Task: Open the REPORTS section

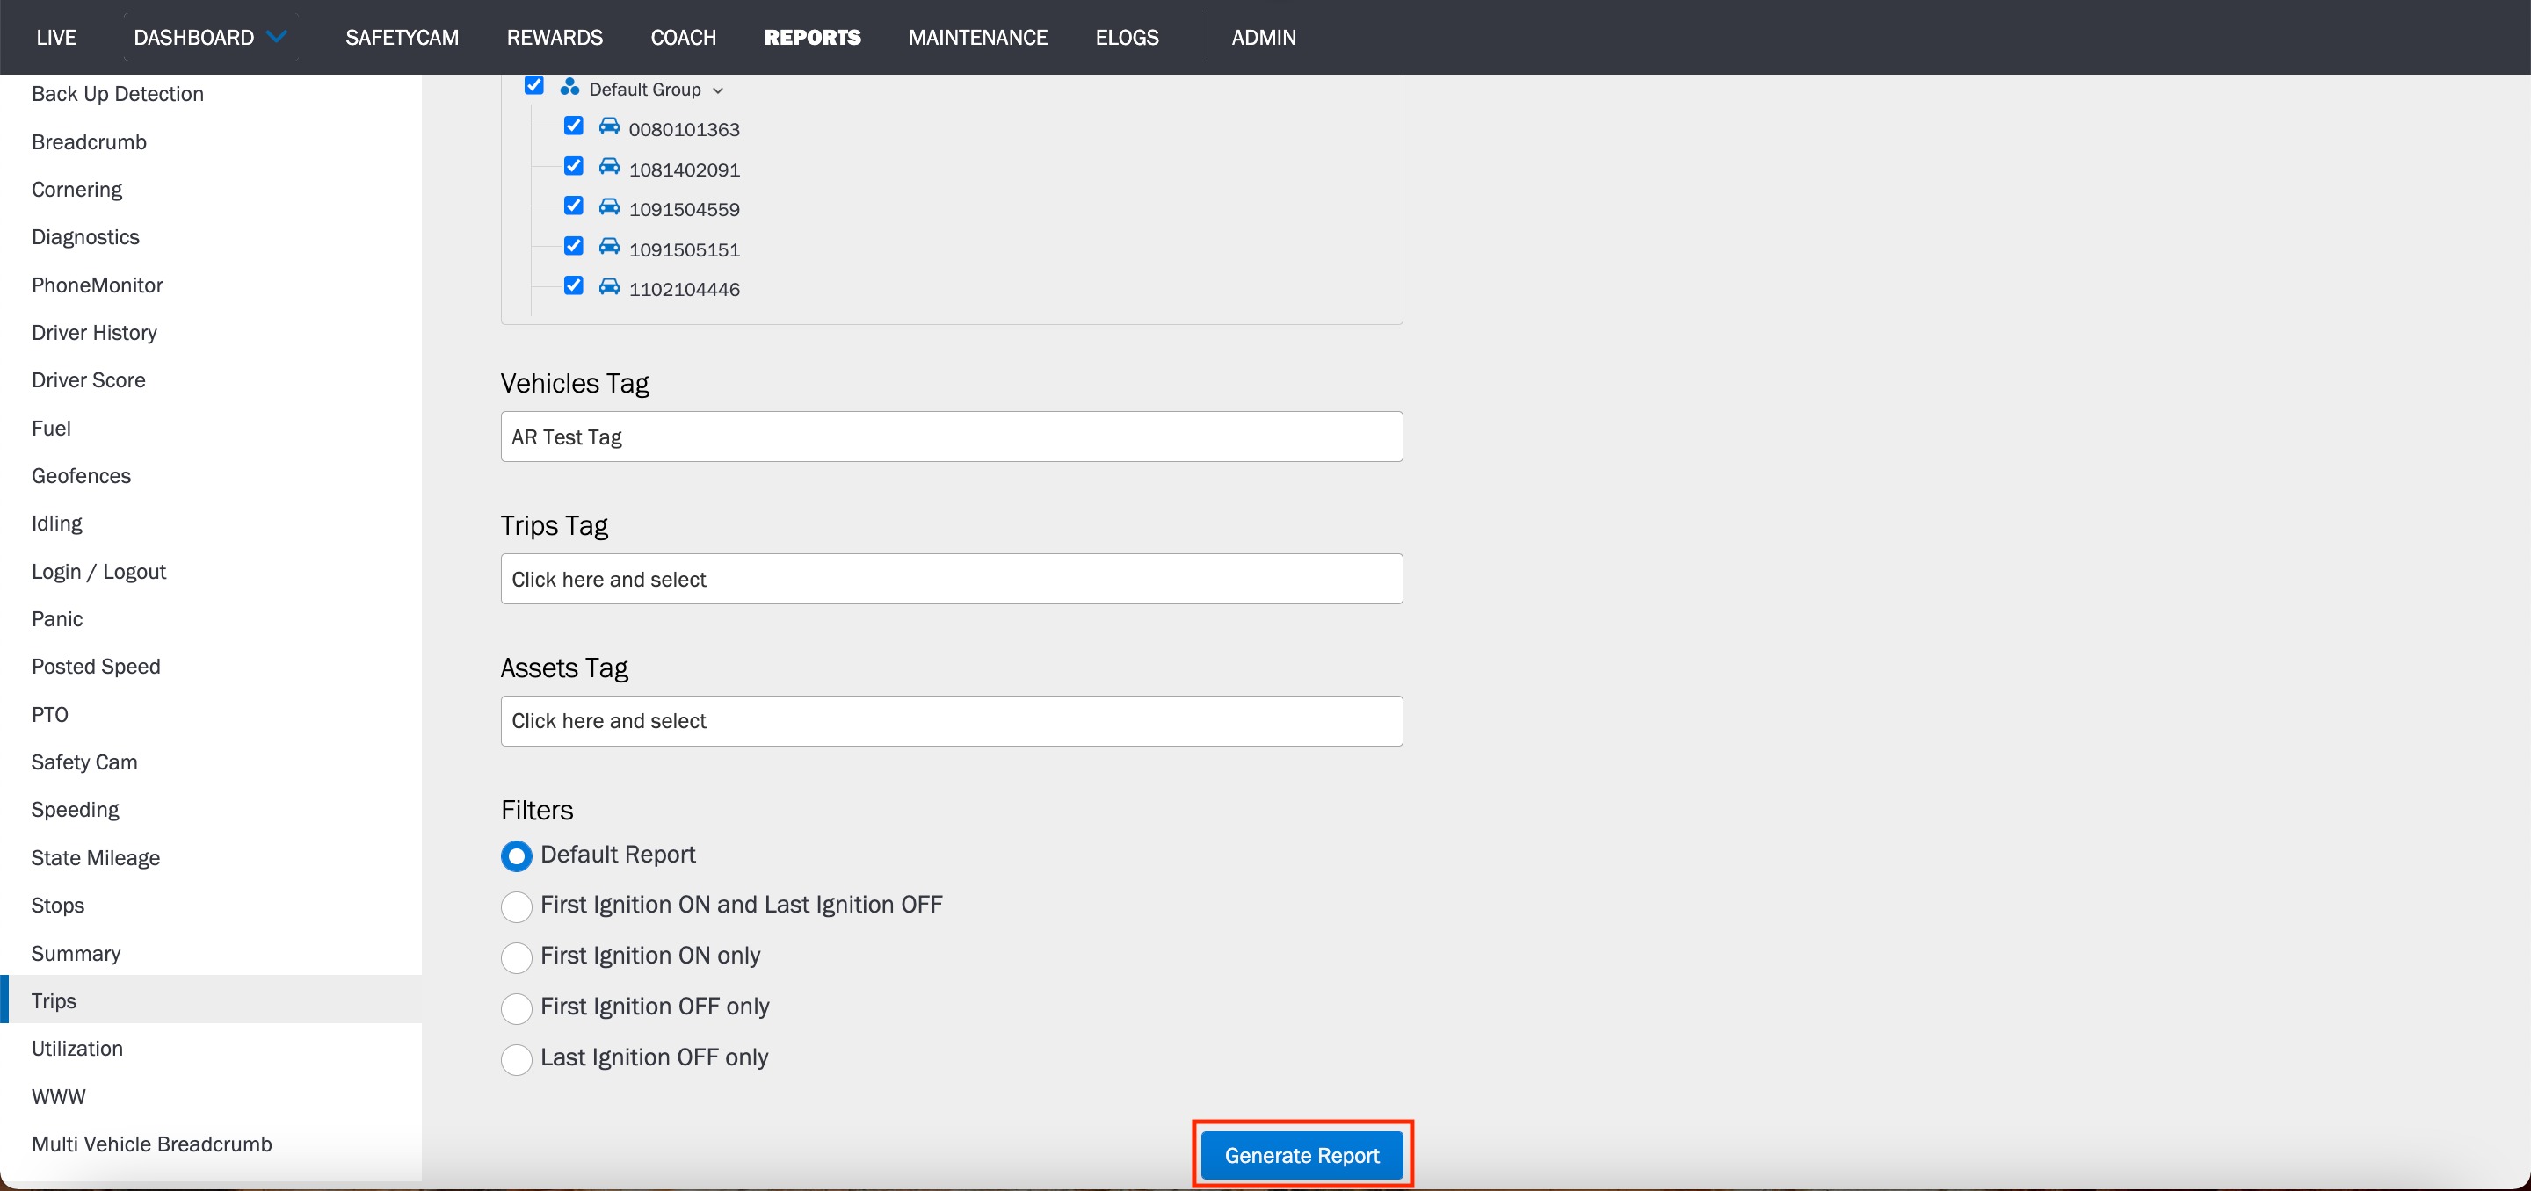Action: 813,37
